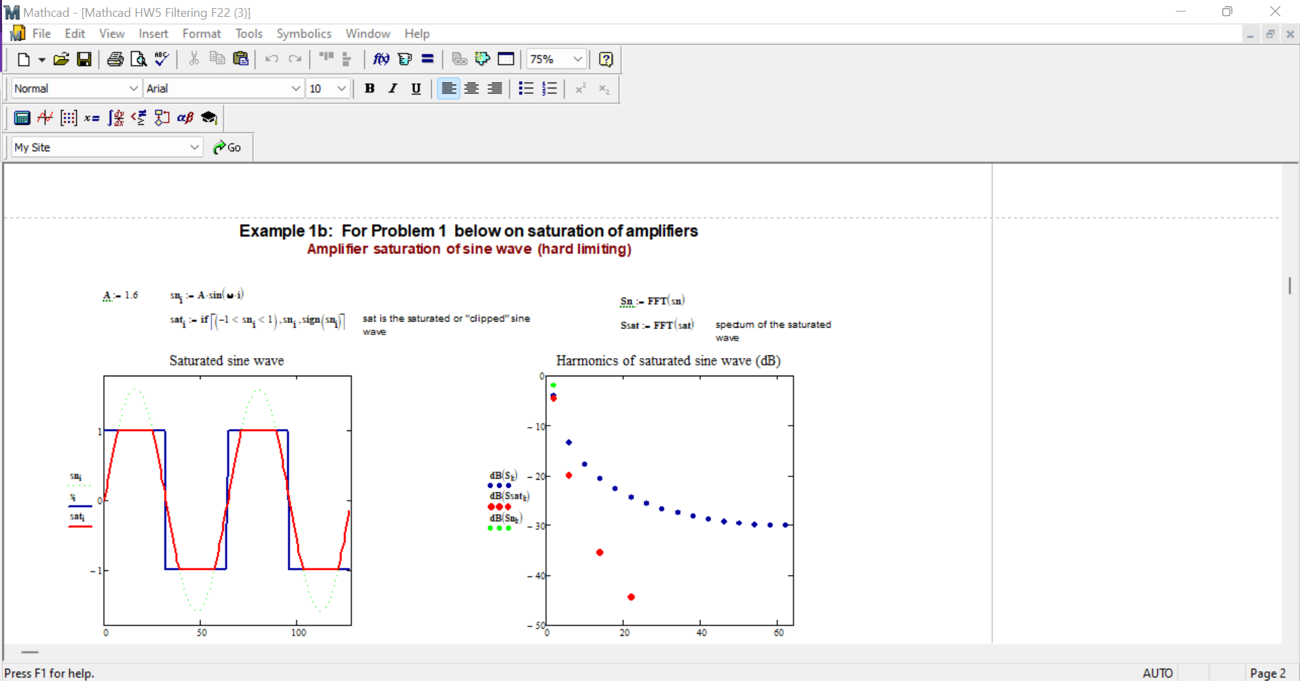Toggle italic text formatting
This screenshot has width=1300, height=681.
(x=393, y=89)
